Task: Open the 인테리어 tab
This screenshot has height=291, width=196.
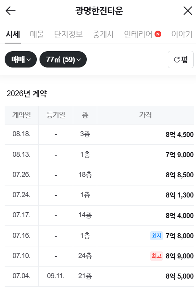Action: (x=138, y=34)
